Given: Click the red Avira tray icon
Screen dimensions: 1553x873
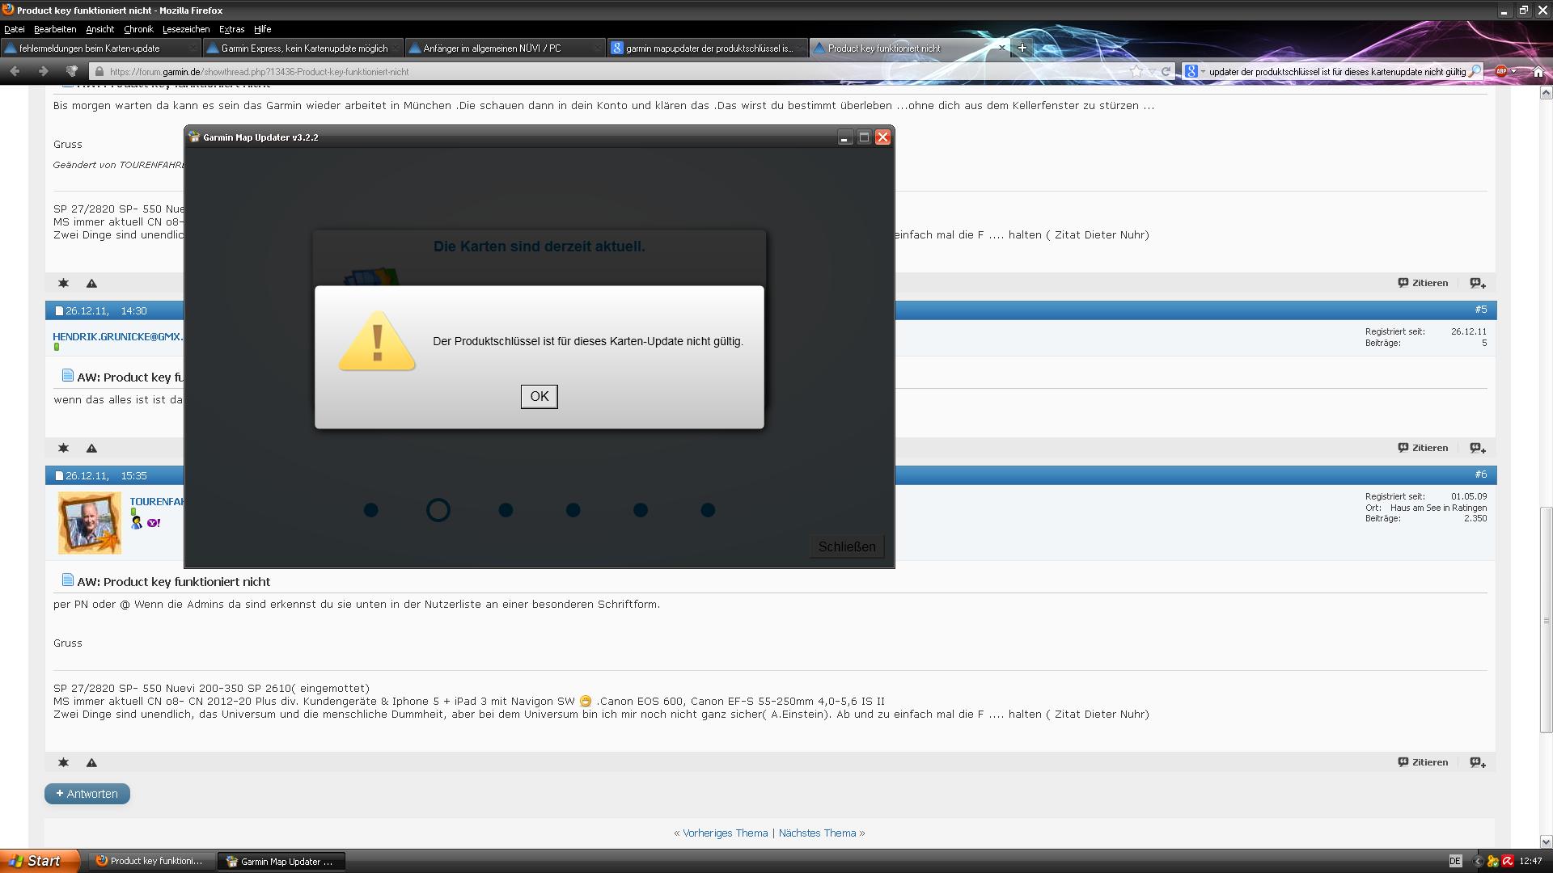Looking at the screenshot, I should 1508,861.
